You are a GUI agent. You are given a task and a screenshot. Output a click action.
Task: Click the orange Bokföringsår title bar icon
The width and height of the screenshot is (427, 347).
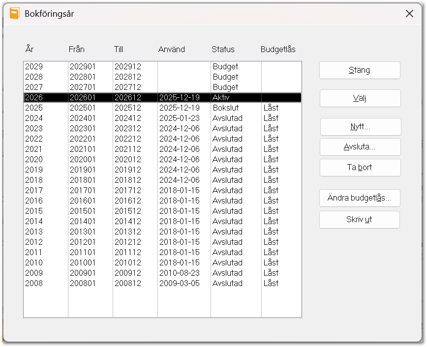[x=15, y=13]
